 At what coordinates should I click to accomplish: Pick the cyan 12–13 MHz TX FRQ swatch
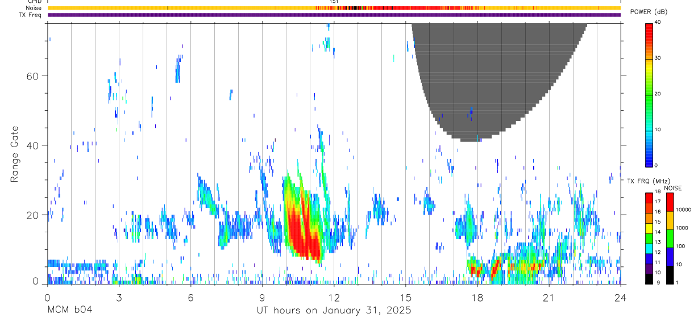649,249
